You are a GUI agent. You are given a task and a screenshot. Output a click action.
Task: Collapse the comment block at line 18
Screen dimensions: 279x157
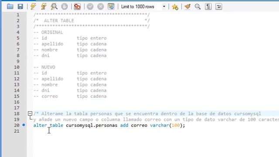tap(30, 113)
